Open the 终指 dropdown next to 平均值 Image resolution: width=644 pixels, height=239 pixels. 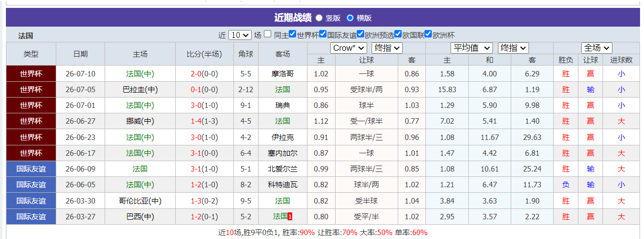[513, 48]
